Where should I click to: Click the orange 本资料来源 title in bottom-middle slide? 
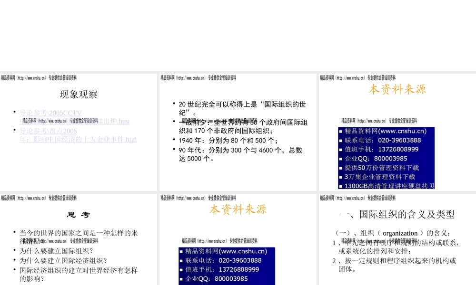coord(238,209)
